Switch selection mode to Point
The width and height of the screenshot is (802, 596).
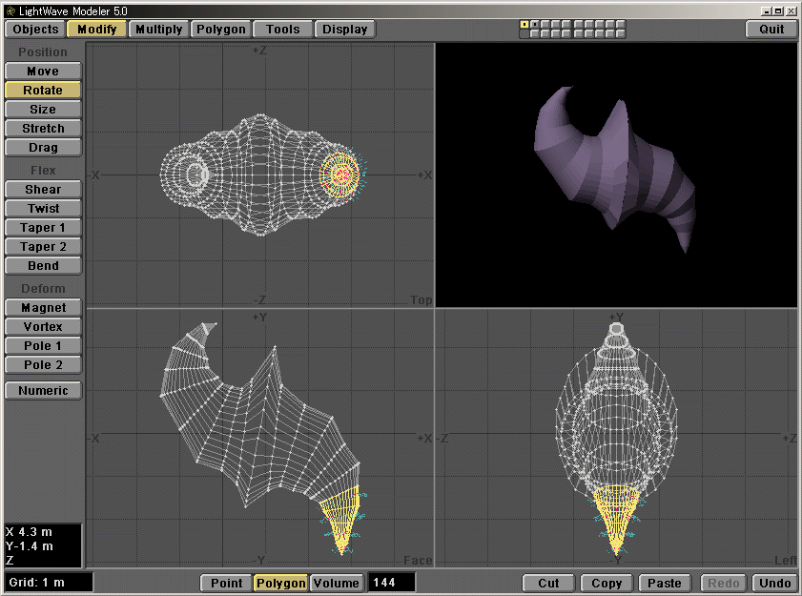[x=226, y=583]
